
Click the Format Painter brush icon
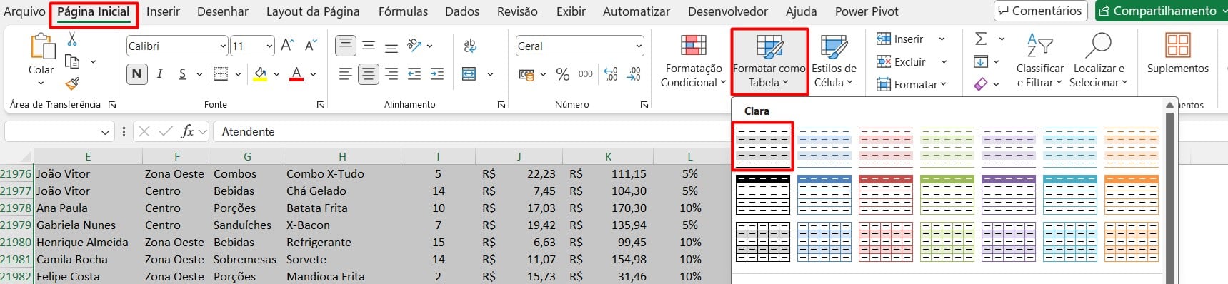click(72, 83)
